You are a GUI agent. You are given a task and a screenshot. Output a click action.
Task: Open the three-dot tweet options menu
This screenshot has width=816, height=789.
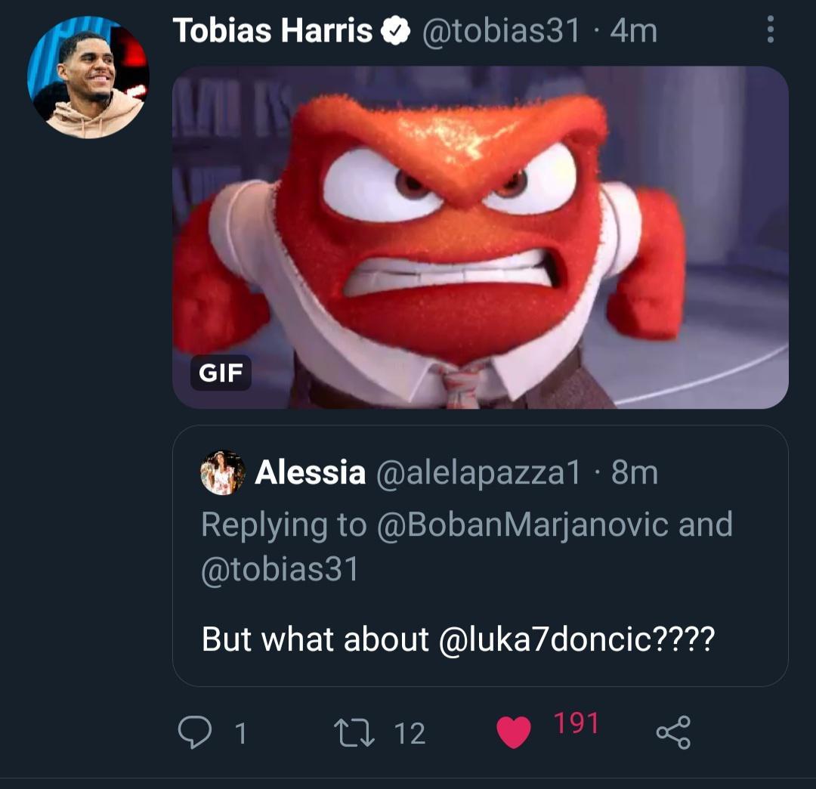pyautogui.click(x=770, y=31)
